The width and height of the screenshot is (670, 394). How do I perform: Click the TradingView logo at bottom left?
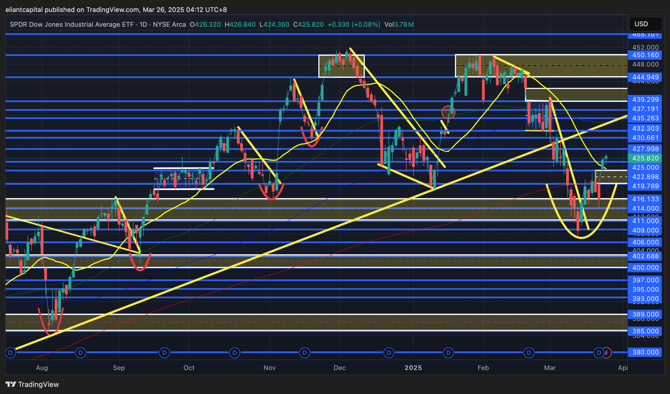[32, 384]
